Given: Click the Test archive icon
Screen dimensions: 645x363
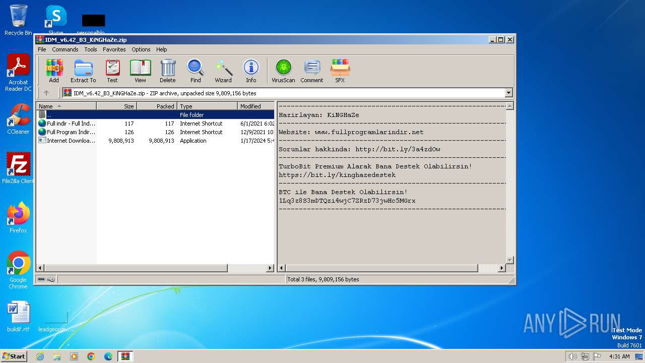Looking at the screenshot, I should [112, 71].
